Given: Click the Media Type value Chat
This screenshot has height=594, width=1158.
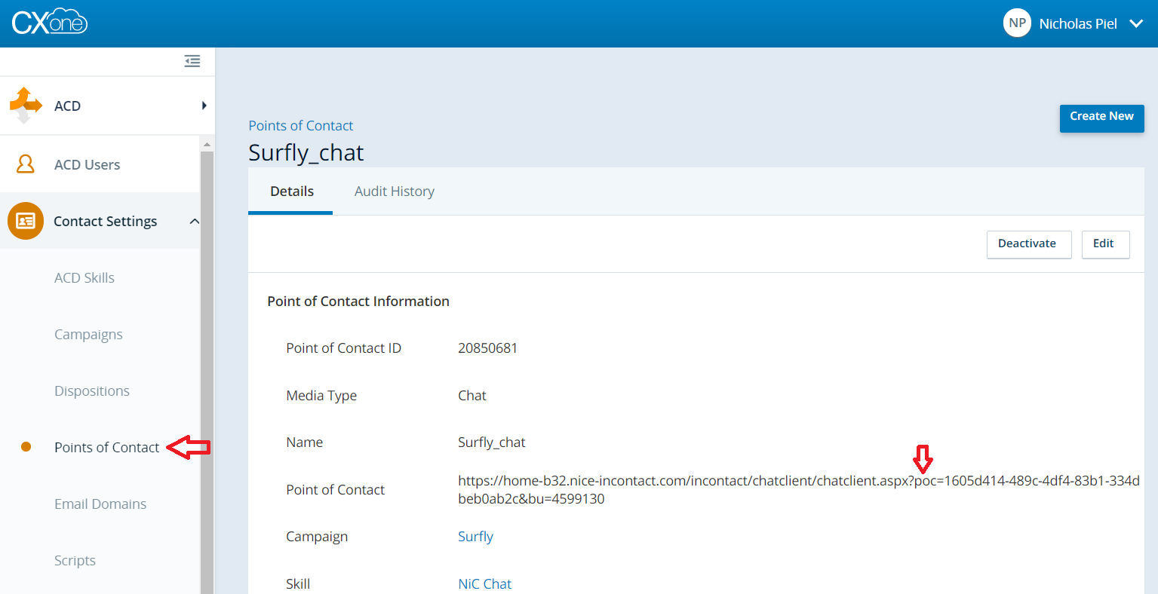Looking at the screenshot, I should click(472, 396).
